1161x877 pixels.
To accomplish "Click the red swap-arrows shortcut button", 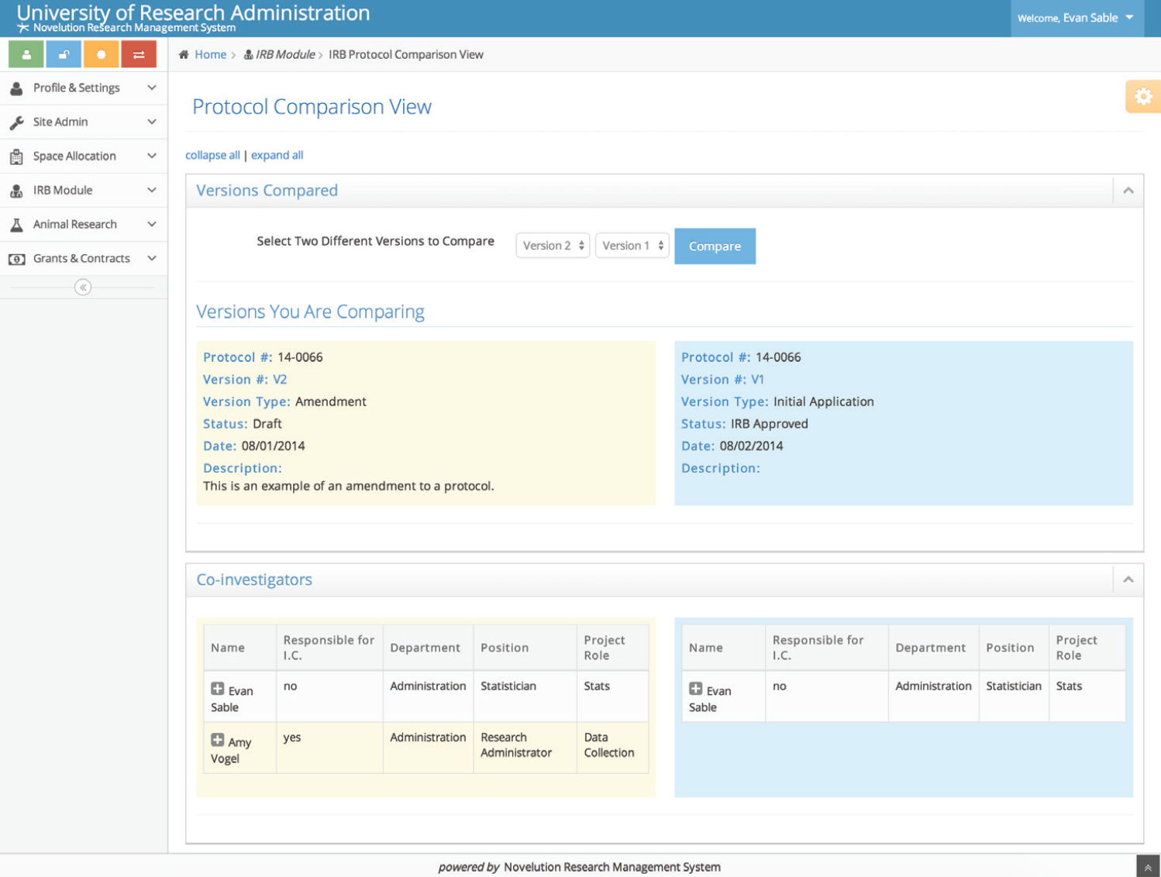I will coord(139,54).
